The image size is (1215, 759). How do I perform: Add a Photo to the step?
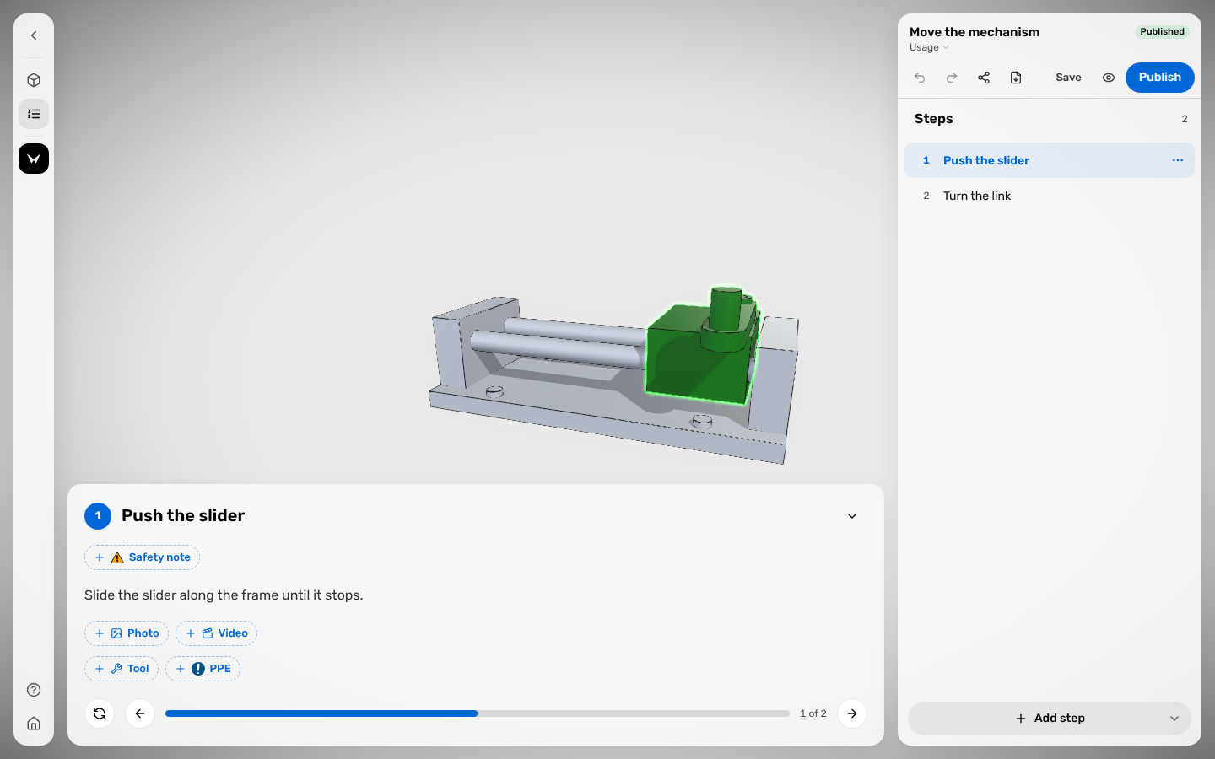(127, 633)
